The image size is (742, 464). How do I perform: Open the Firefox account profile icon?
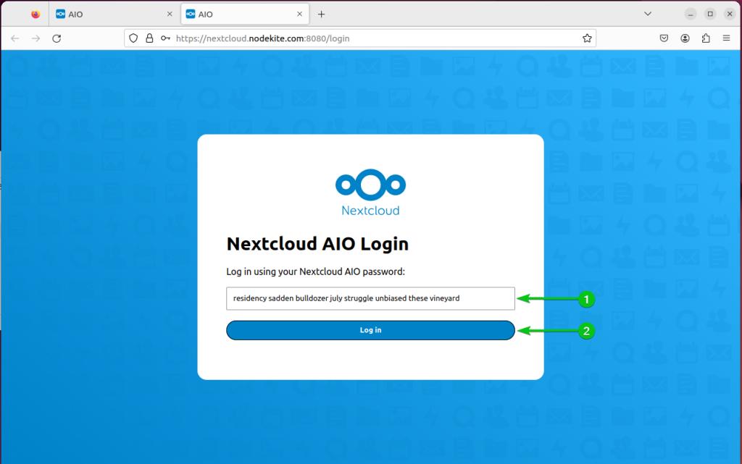[x=685, y=38]
